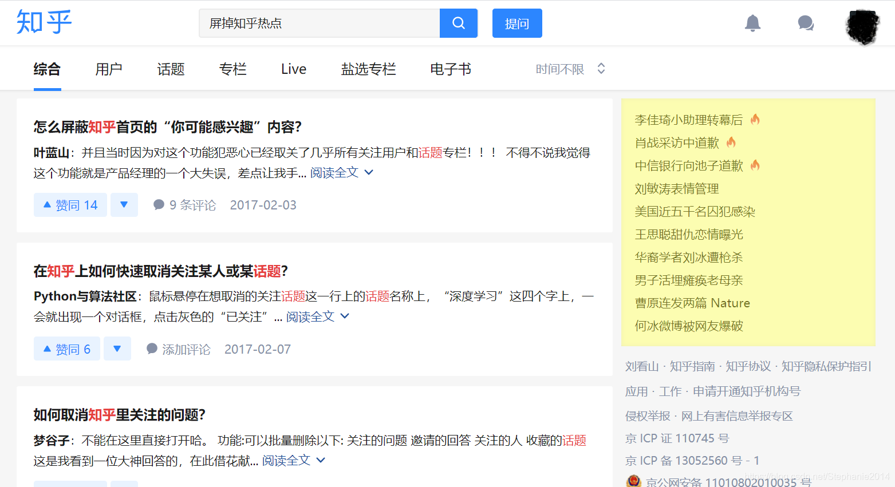Click 添加评论 on the second answer
This screenshot has height=487, width=895.
coord(179,349)
